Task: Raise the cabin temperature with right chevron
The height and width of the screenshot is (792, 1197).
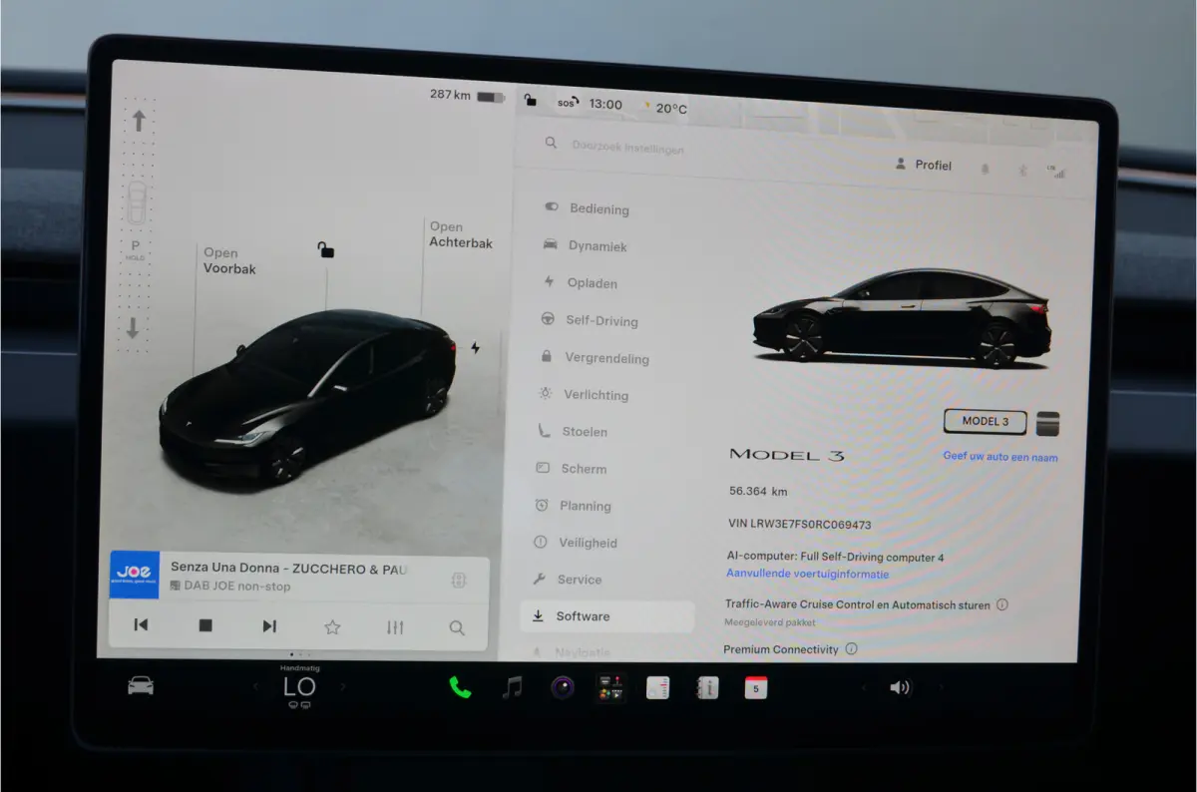Action: click(343, 686)
